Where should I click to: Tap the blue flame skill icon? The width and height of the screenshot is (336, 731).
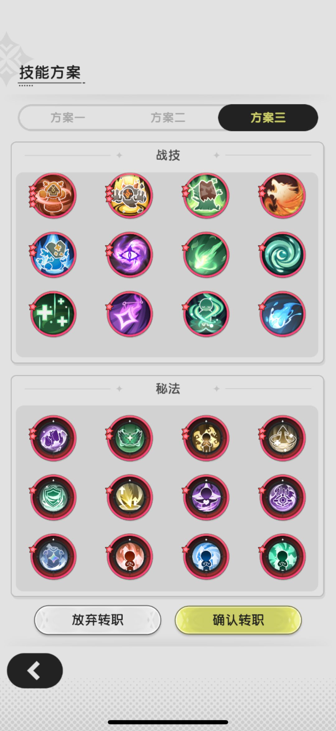click(282, 314)
